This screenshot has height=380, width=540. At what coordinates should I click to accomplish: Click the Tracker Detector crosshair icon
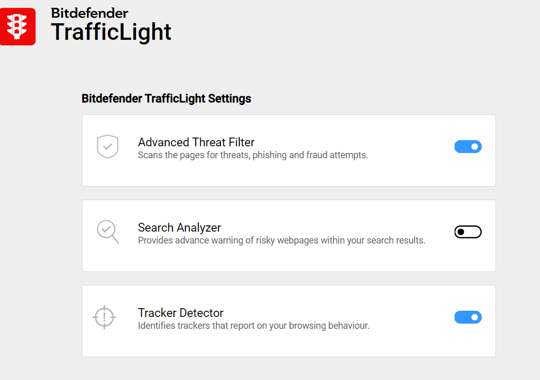point(104,316)
